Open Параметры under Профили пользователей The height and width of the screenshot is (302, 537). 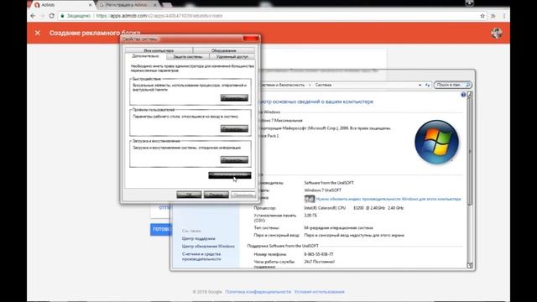tap(234, 128)
